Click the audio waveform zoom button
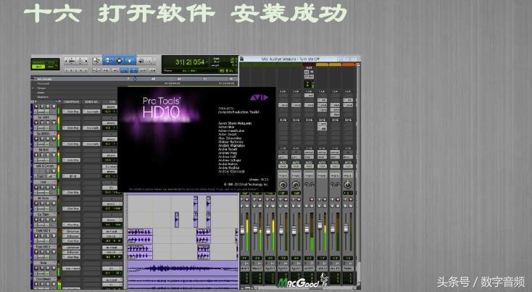 pyautogui.click(x=72, y=60)
